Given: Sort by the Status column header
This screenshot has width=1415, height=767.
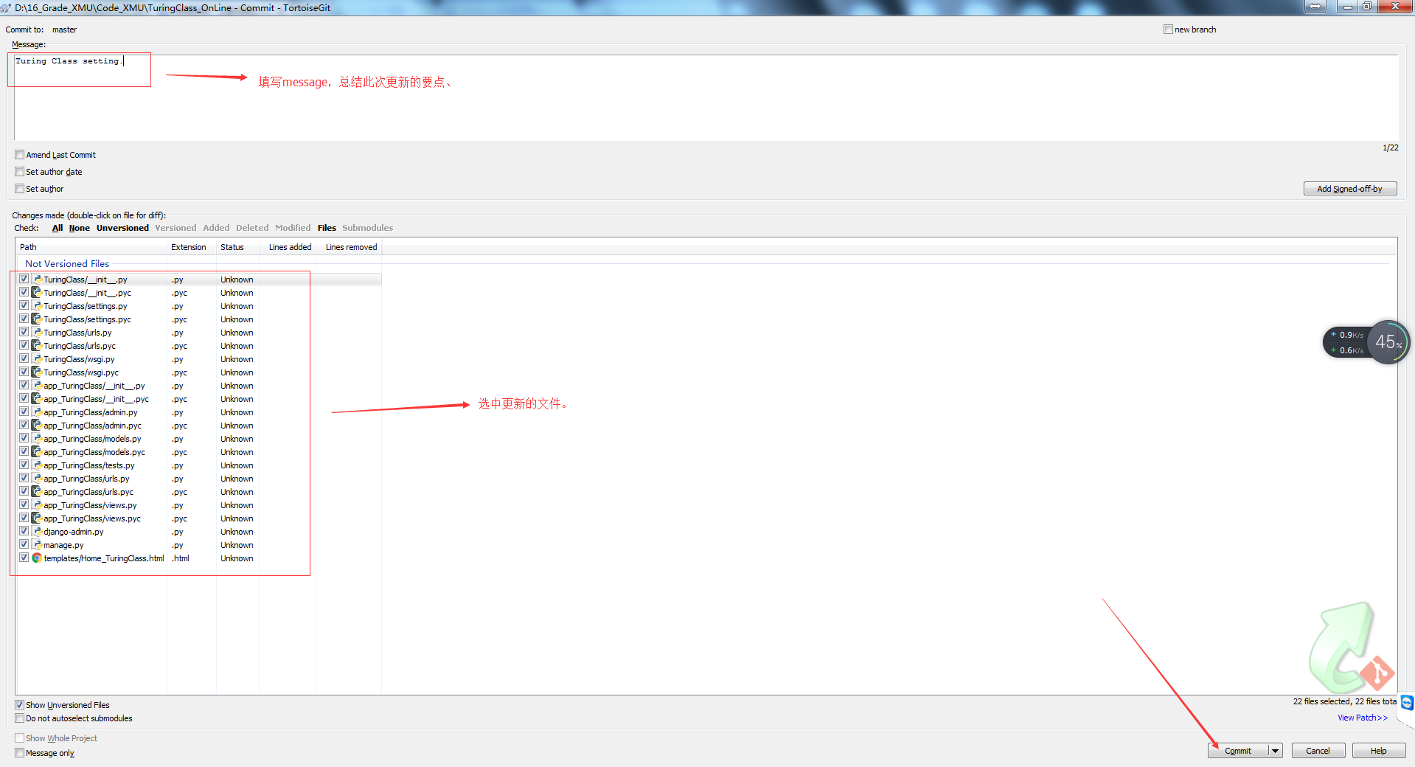Looking at the screenshot, I should (x=237, y=247).
